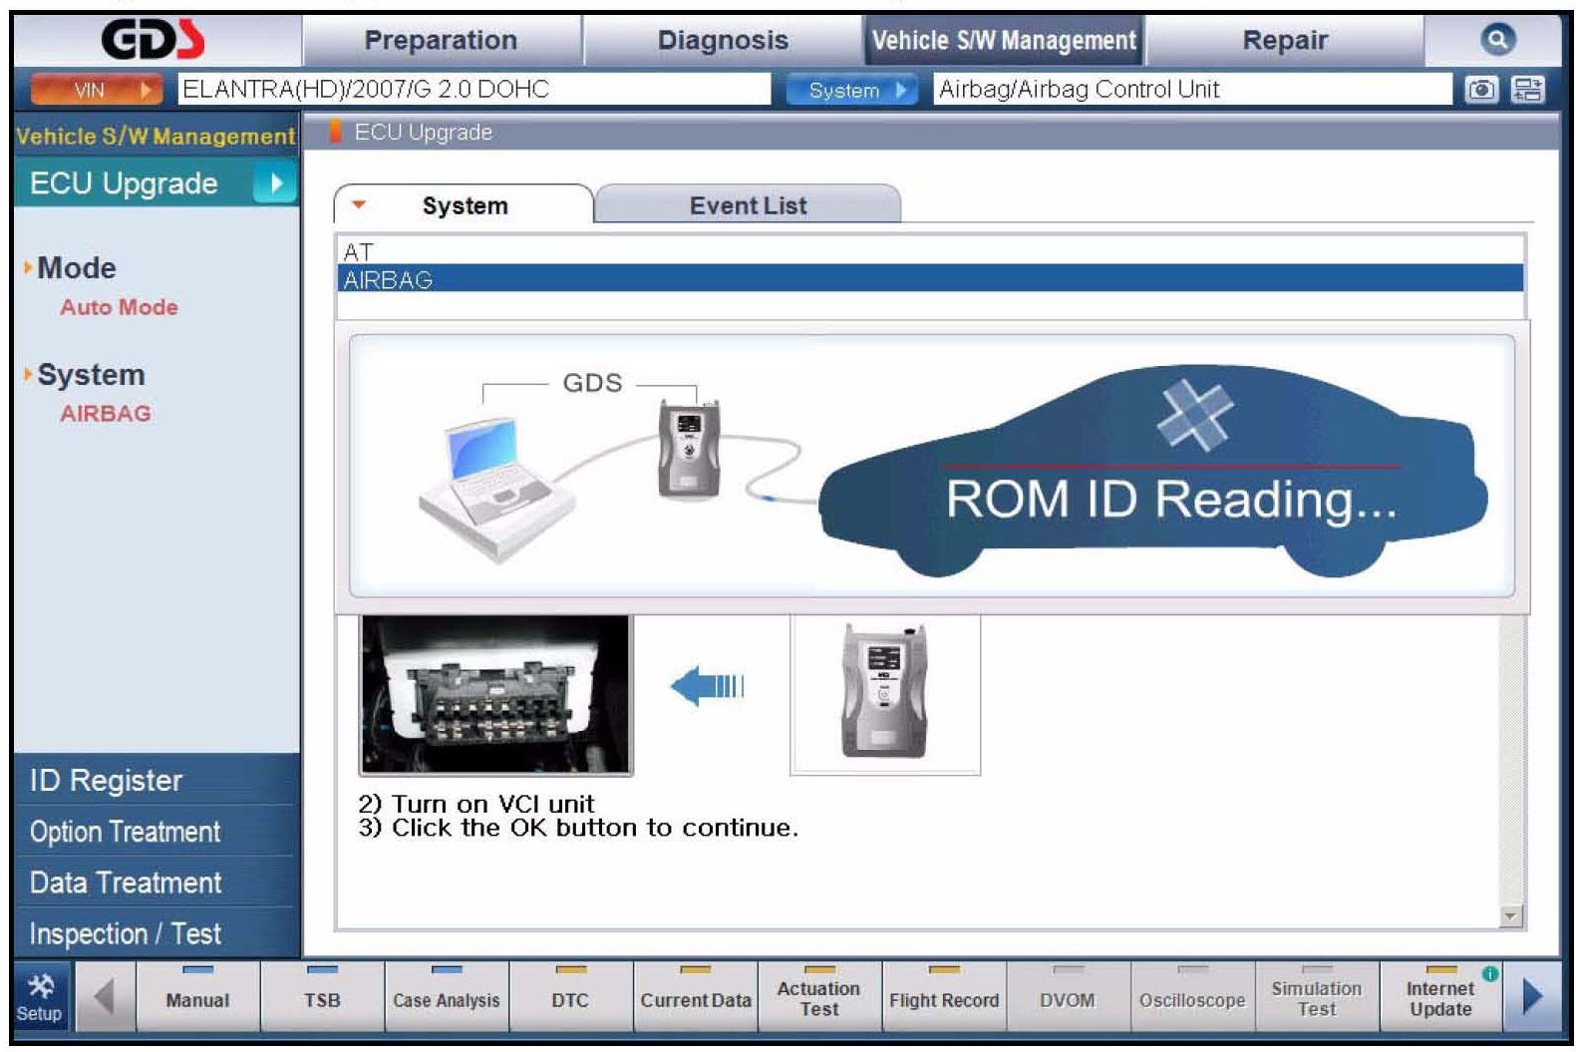Open Option Treatment
Screen dimensions: 1576x1052
(x=157, y=832)
